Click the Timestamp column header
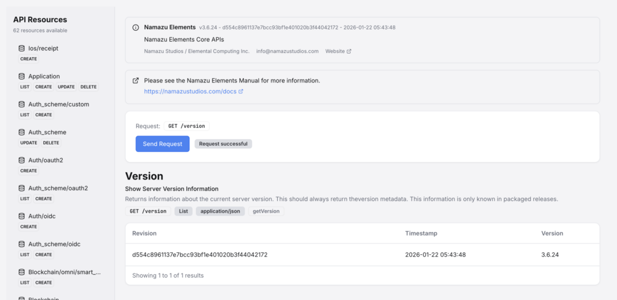Screen dimensions: 617x300 click(x=421, y=233)
